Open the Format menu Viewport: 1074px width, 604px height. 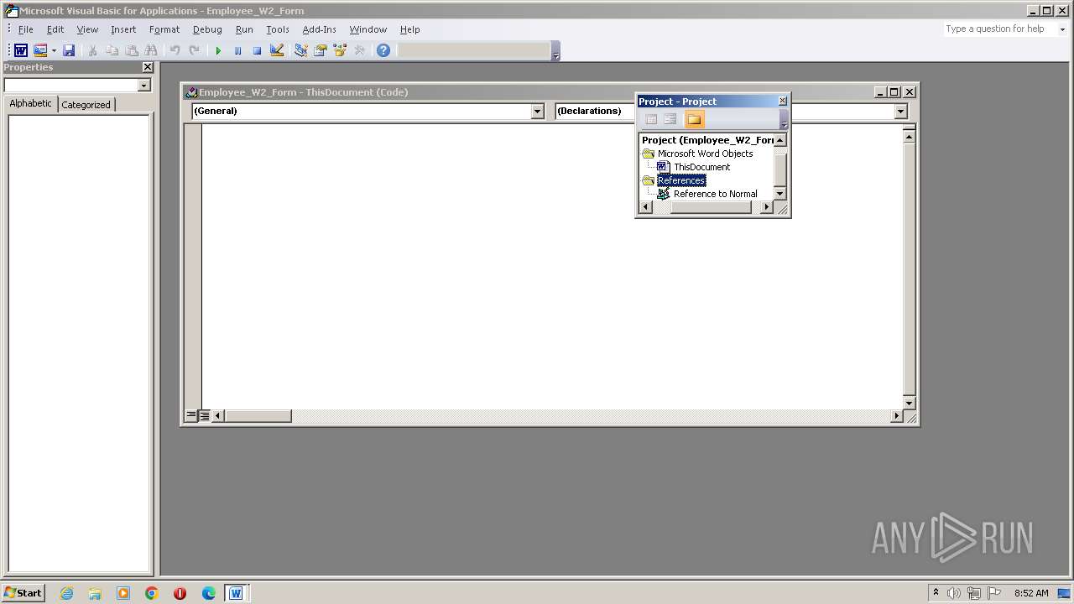pos(164,29)
